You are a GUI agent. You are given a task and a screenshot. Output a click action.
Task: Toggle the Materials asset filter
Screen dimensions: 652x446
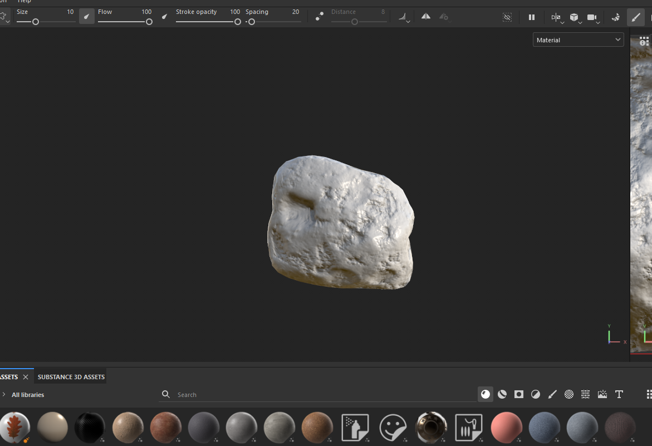[486, 394]
